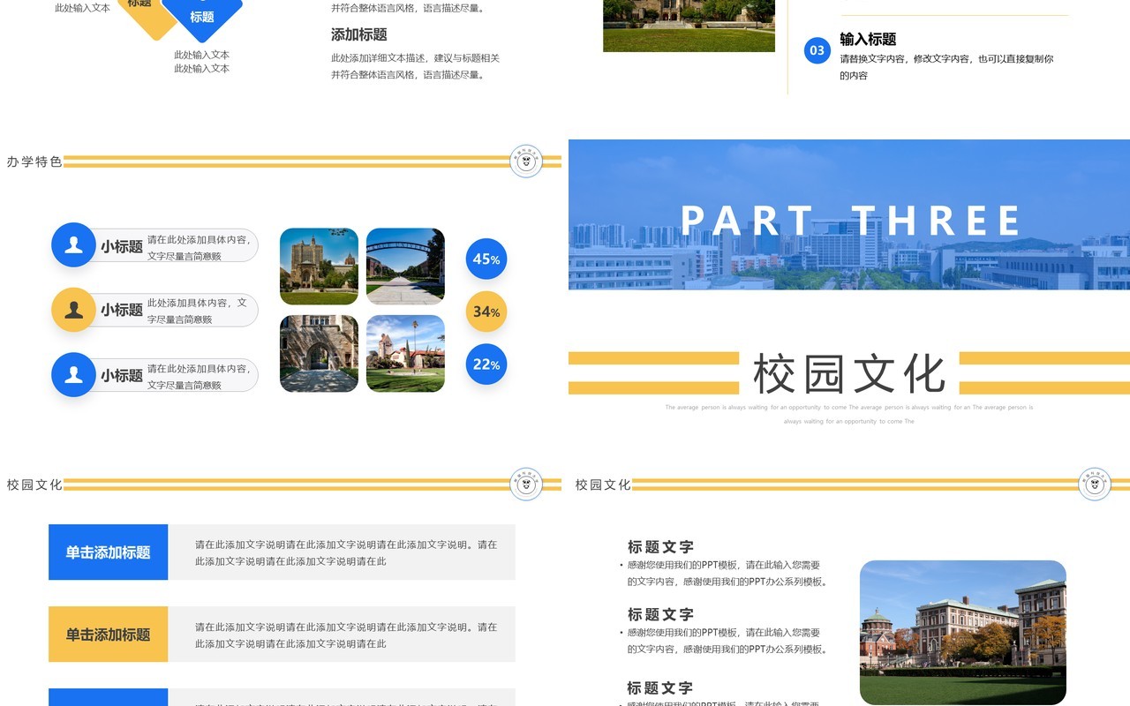Click the PART THREE banner image
The image size is (1130, 706).
point(849,214)
